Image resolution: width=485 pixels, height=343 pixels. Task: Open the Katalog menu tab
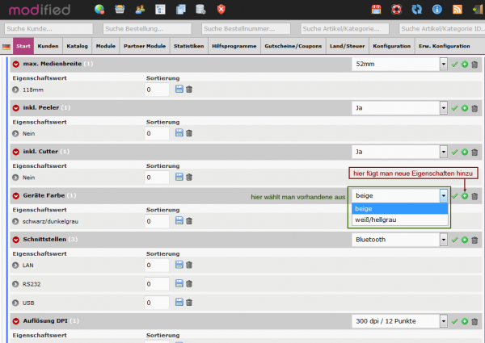click(77, 46)
